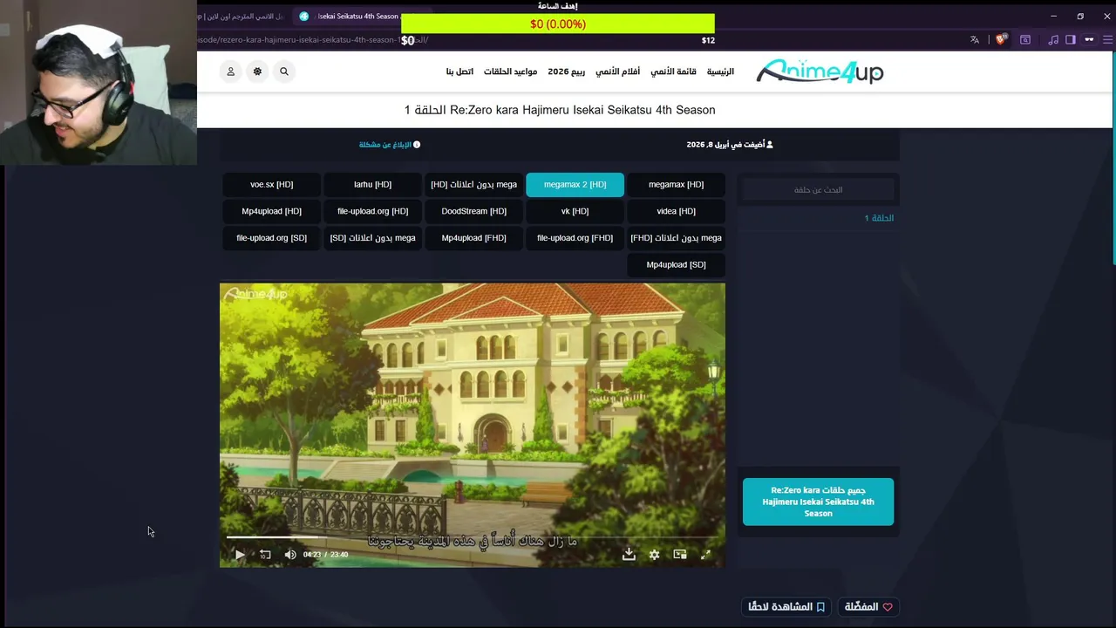
Task: Click the episode title heading text
Action: coord(560,110)
